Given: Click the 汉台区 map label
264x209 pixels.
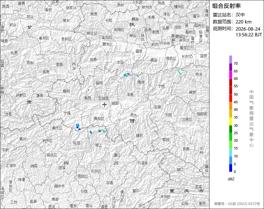Looking at the screenshot, I should pos(103,98).
